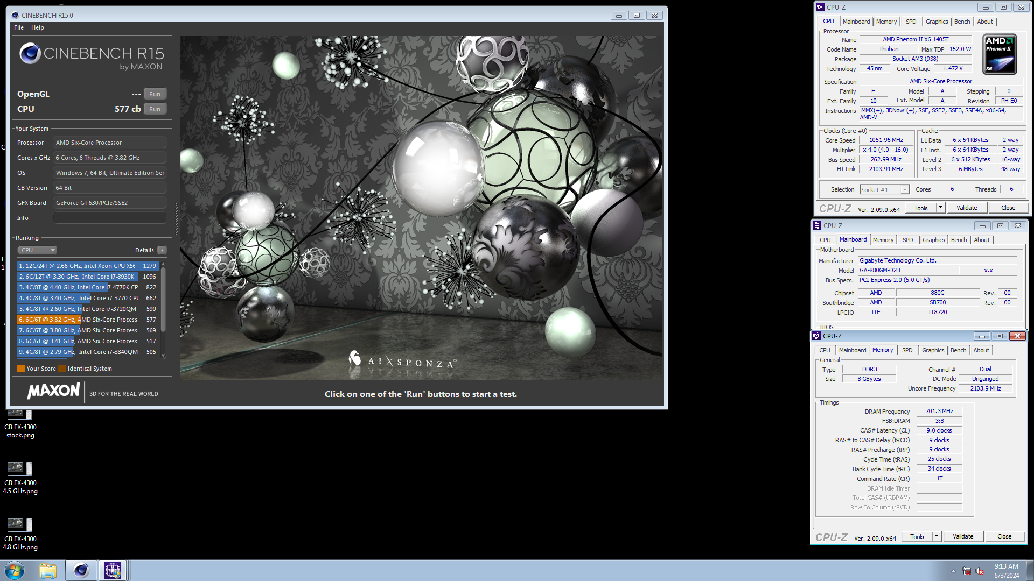Open the Graphics tab in top CPU-Z window

(937, 22)
